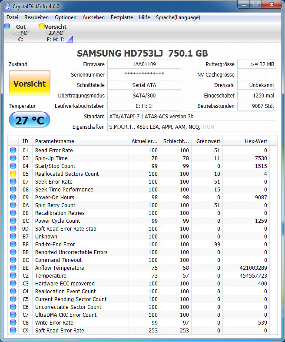Click the Übertragungsmodus field SATA/300

(144, 95)
